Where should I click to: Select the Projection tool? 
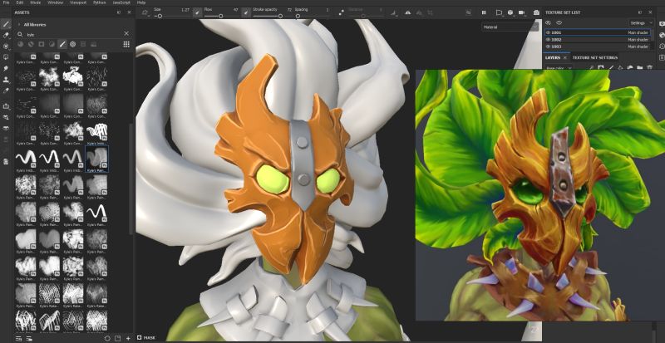6,46
